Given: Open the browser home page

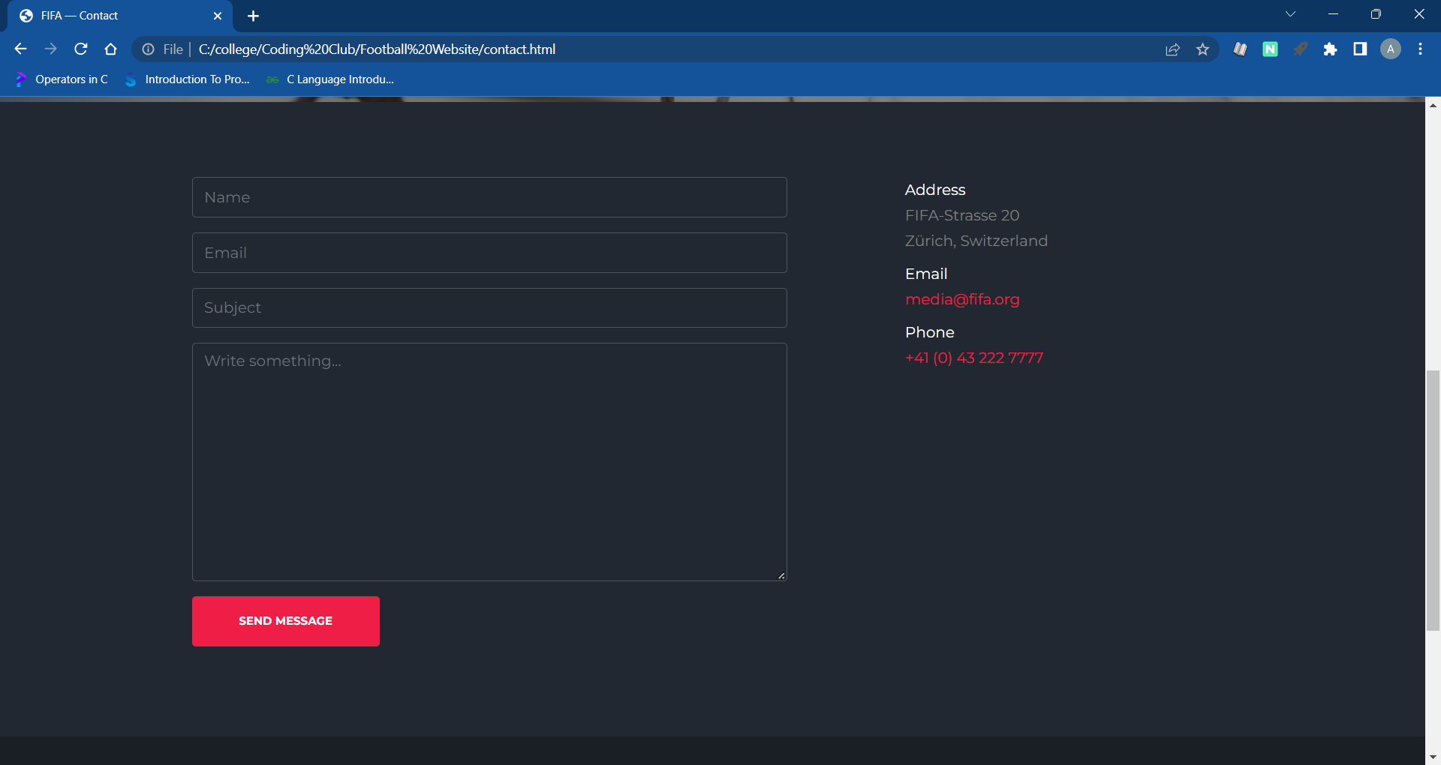Looking at the screenshot, I should (x=110, y=49).
